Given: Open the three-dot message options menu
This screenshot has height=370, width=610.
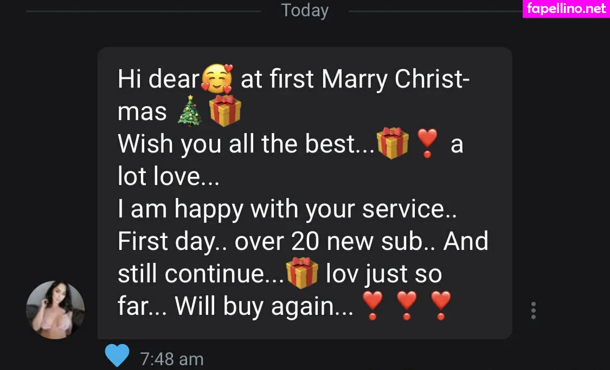Looking at the screenshot, I should click(534, 310).
